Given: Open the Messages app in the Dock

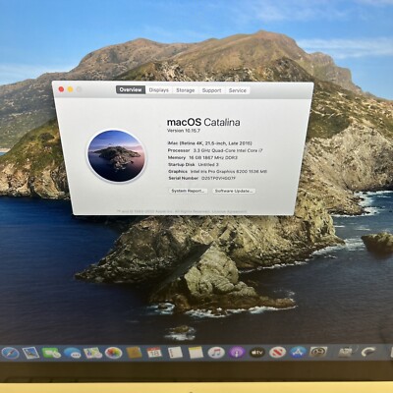Looking at the screenshot, I should point(72,353).
